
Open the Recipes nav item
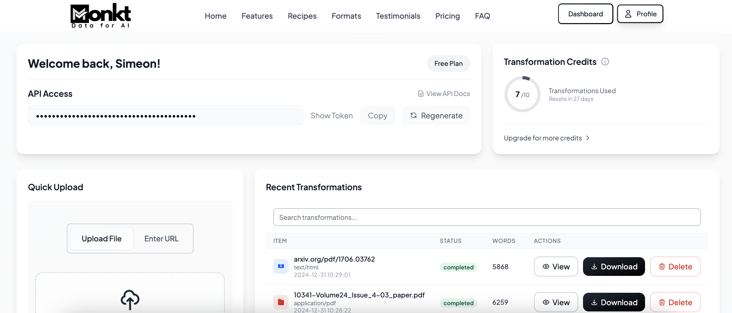(302, 16)
